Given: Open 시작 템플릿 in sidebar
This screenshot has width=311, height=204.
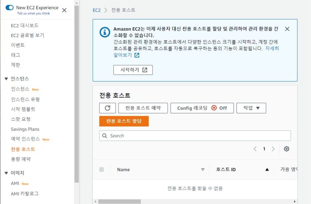Looking at the screenshot, I should 23,109.
